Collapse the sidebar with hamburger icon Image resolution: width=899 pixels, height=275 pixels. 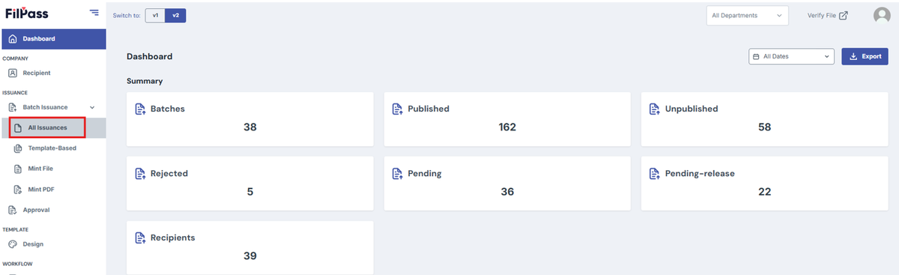pos(94,12)
